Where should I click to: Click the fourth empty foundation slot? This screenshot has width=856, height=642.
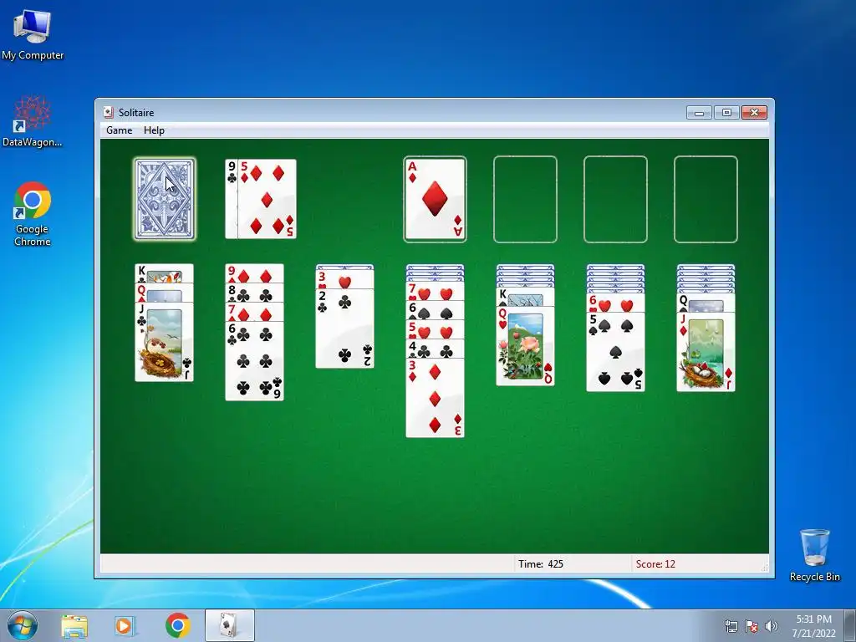[x=706, y=199]
